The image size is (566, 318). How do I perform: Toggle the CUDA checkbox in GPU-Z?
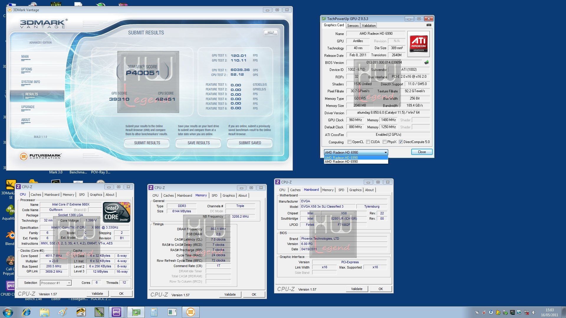[x=368, y=142]
